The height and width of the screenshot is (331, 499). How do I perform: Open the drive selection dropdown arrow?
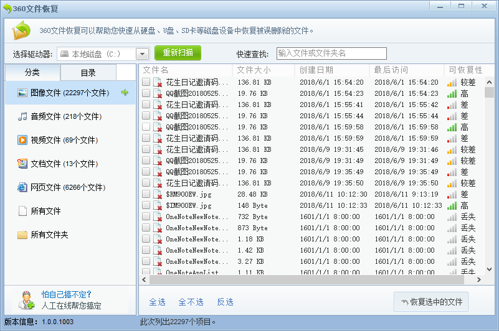click(x=142, y=54)
